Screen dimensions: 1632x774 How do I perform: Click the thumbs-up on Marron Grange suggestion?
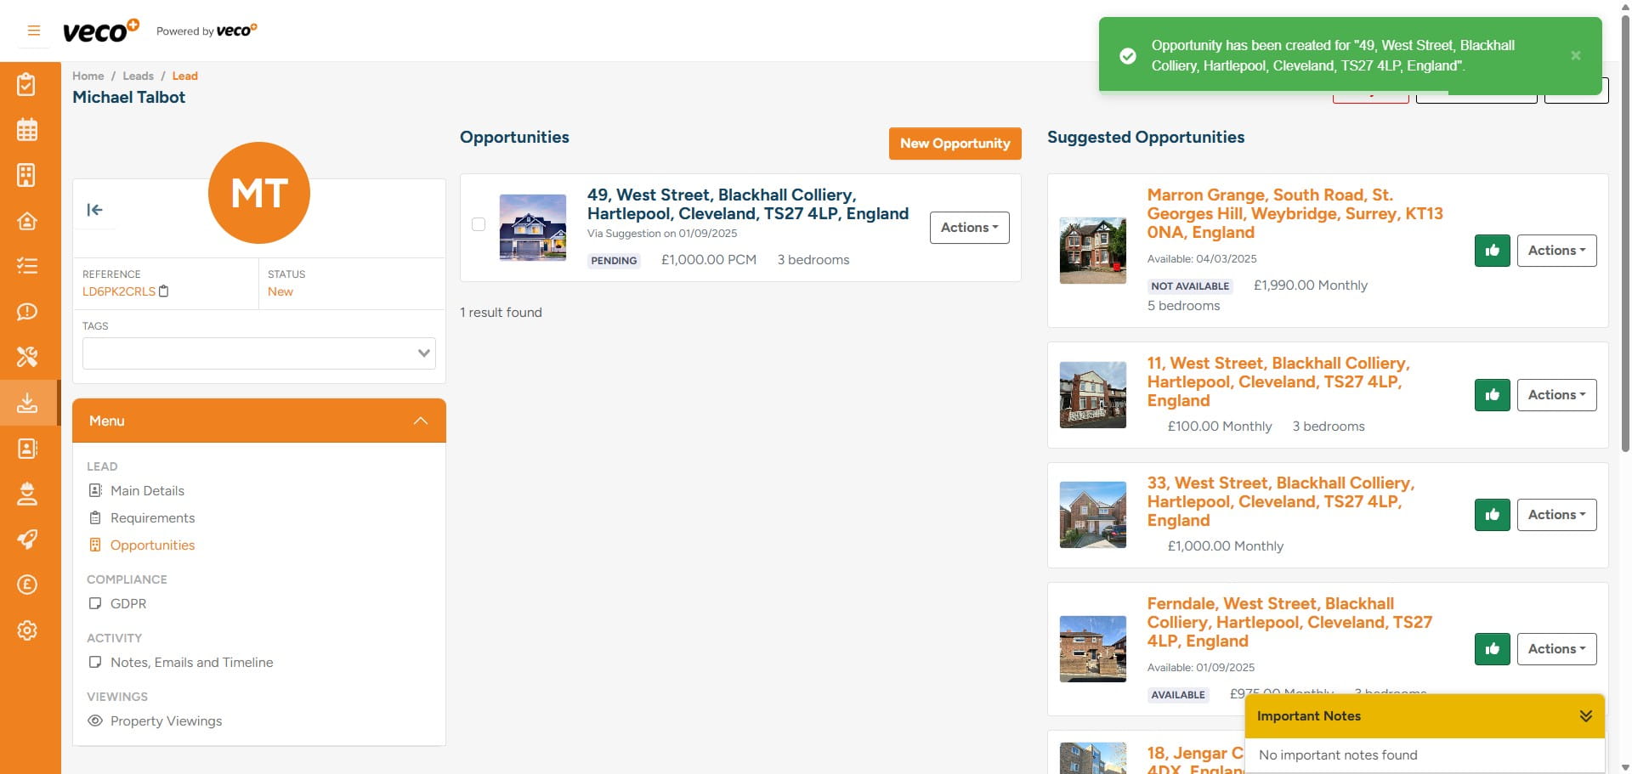coord(1492,251)
